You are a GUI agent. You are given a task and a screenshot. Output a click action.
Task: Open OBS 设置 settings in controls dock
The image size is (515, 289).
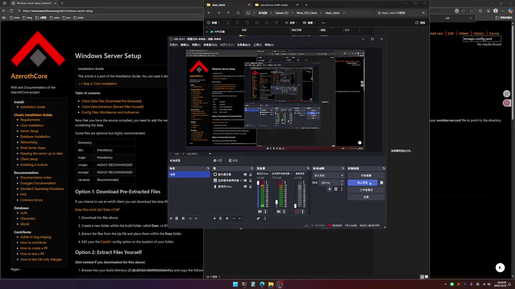pyautogui.click(x=366, y=197)
